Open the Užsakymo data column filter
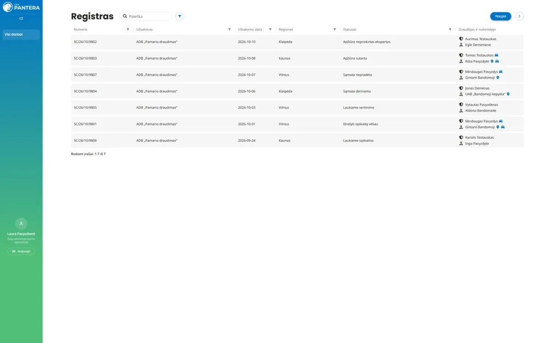The image size is (550, 343). click(270, 30)
